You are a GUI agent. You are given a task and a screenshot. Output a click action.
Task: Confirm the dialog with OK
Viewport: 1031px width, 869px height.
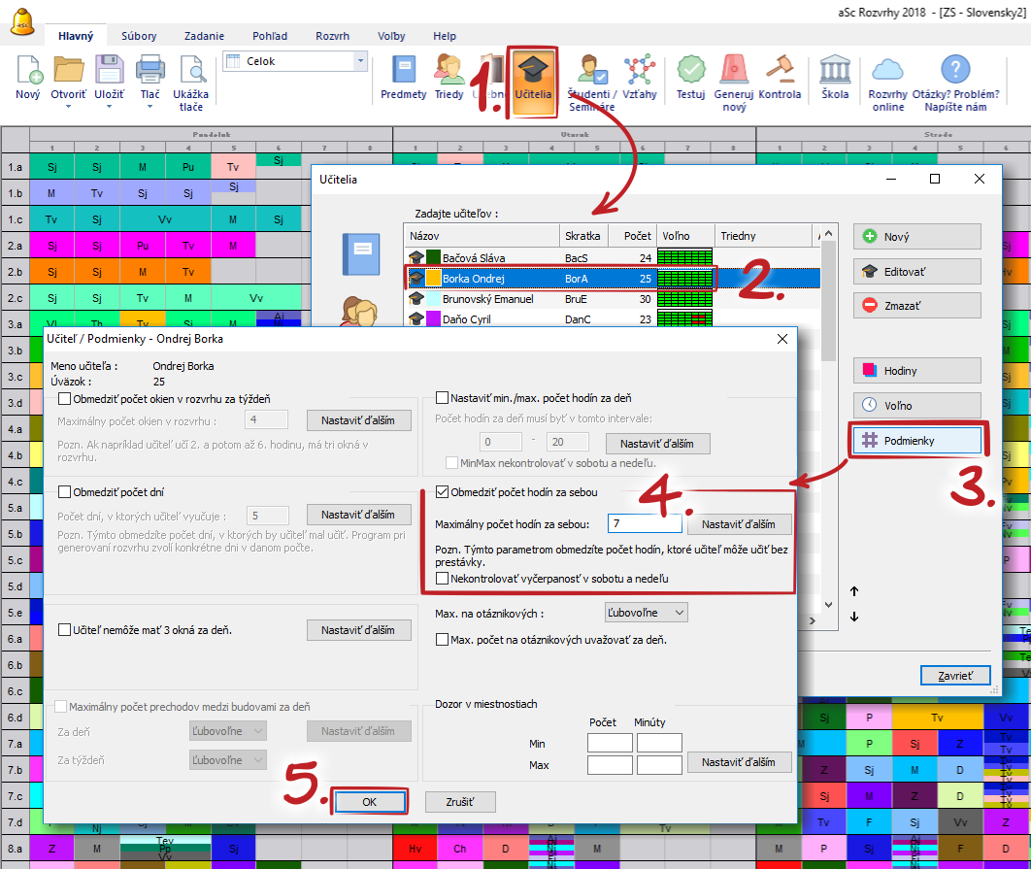[x=369, y=802]
